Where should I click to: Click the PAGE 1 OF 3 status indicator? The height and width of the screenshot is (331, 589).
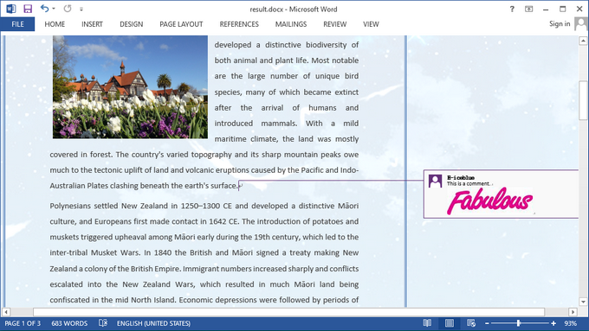click(x=23, y=323)
